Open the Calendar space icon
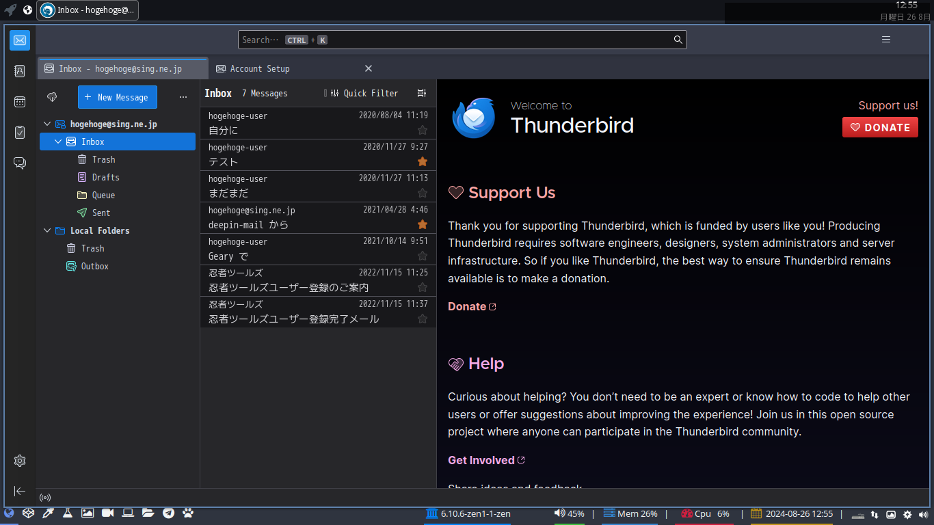Viewport: 934px width, 525px height. pyautogui.click(x=19, y=101)
